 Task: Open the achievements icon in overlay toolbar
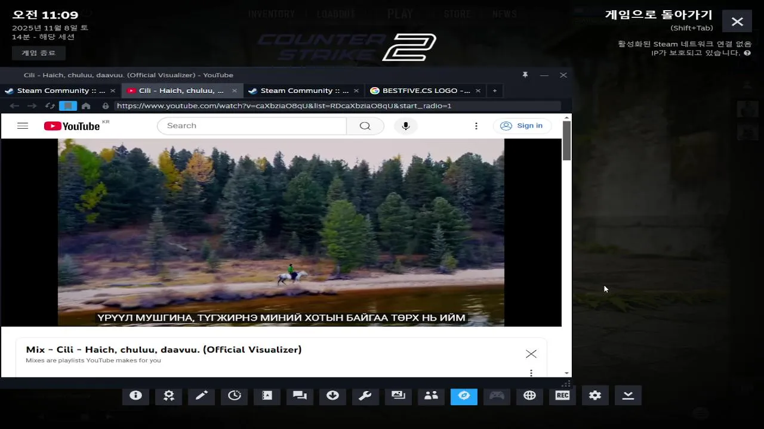click(x=168, y=396)
